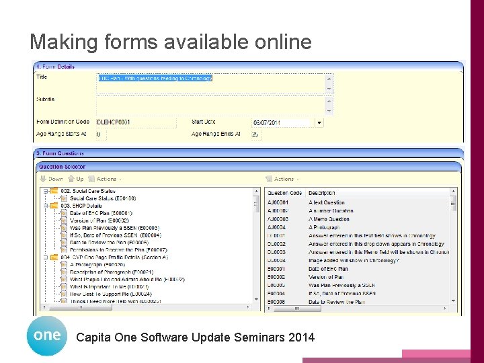Click Title field scroll up arrow
This screenshot has height=363, width=484.
click(329, 79)
